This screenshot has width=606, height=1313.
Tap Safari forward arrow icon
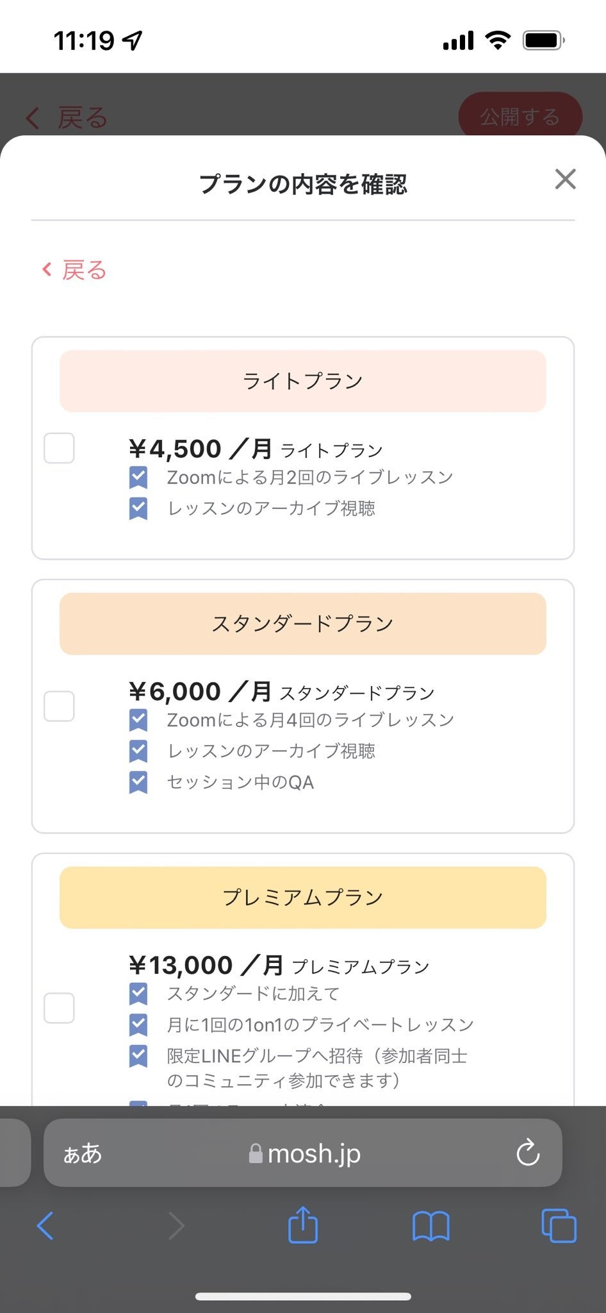click(176, 1226)
